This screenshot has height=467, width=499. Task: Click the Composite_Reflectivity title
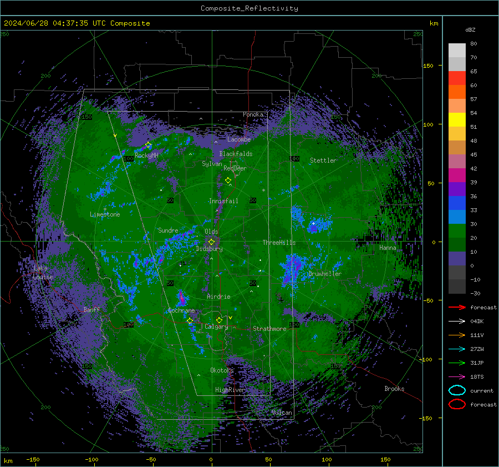pos(249,8)
